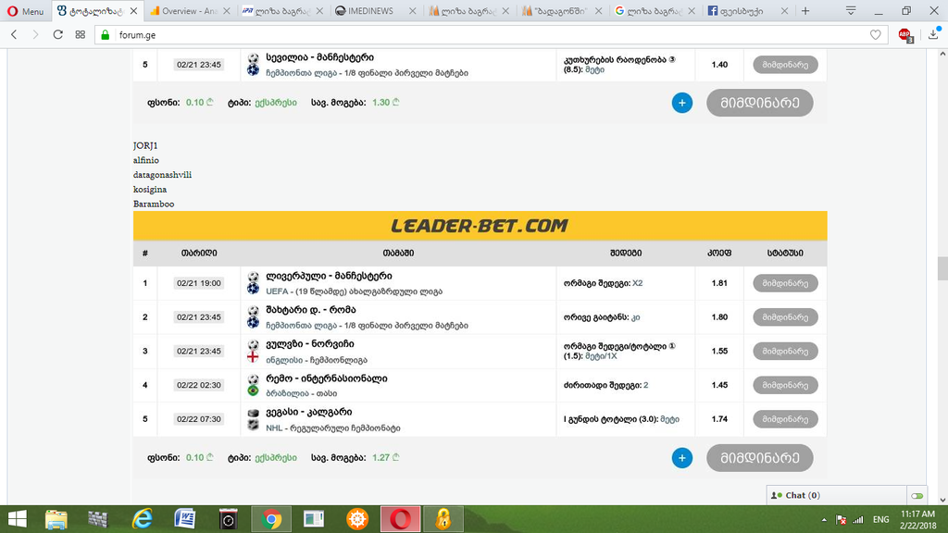948x533 pixels.
Task: Click the yellow padlock taskbar icon
Action: click(x=443, y=519)
